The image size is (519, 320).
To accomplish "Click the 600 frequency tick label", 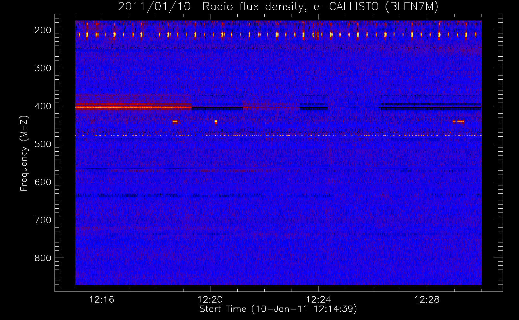I will 43,182.
